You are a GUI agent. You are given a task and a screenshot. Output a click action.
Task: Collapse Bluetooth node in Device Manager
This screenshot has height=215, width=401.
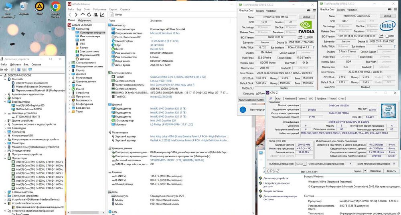tap(5, 79)
